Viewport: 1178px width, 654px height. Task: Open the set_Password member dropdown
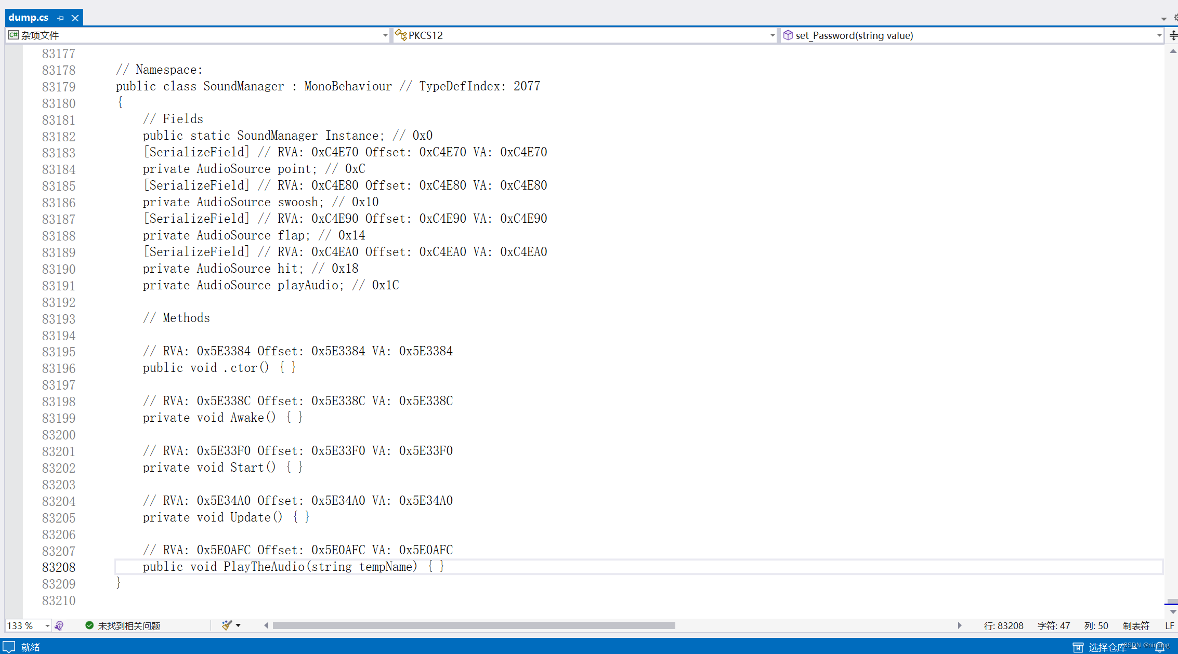[1159, 35]
